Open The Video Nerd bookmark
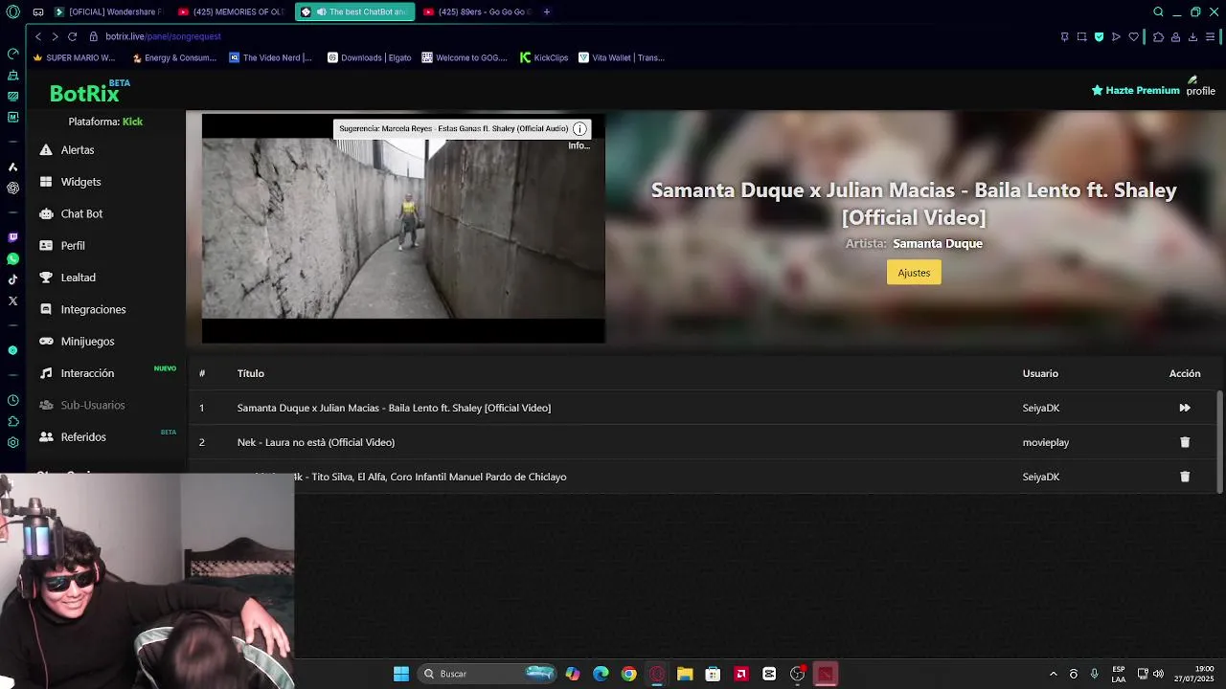 coord(270,57)
